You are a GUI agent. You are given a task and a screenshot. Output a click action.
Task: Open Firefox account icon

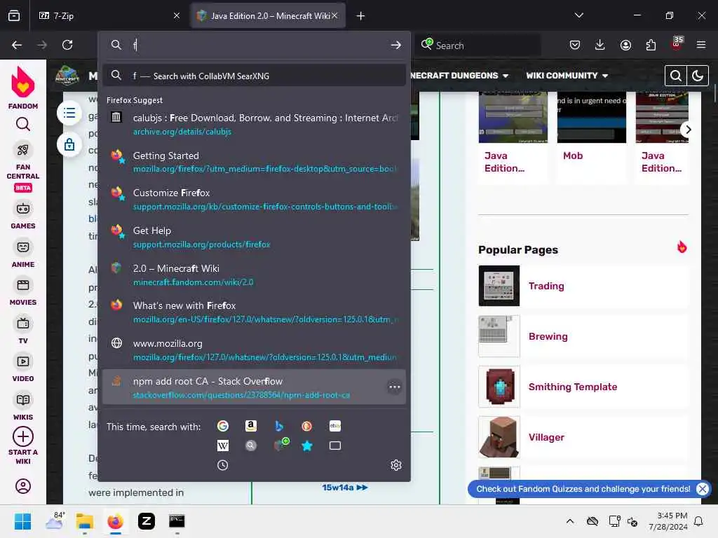coord(625,45)
